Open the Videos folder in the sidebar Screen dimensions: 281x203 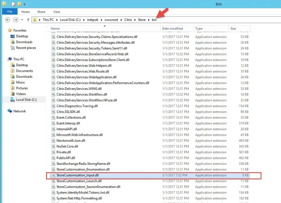[x=21, y=94]
